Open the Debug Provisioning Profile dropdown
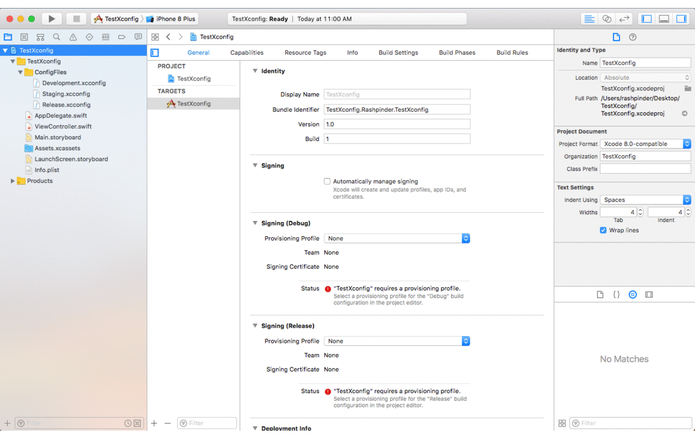Image resolution: width=695 pixels, height=438 pixels. click(397, 238)
